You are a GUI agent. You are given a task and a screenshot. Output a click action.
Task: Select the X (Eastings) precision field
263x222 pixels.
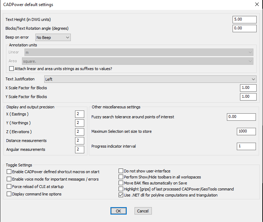click(x=80, y=114)
